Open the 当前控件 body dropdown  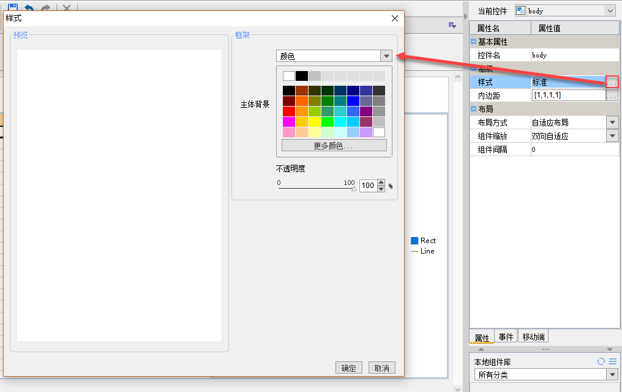[x=610, y=10]
